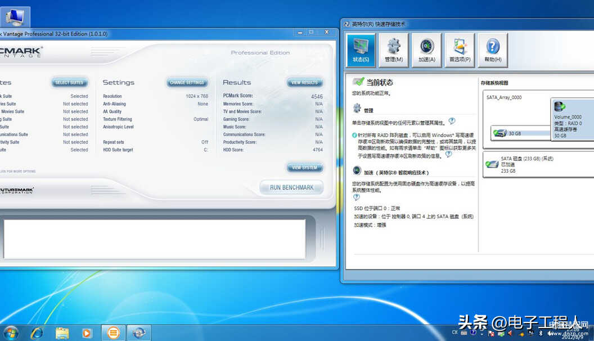Viewport: 594px width, 341px height.
Task: Launch Internet Explorer from the taskbar
Action: point(37,333)
